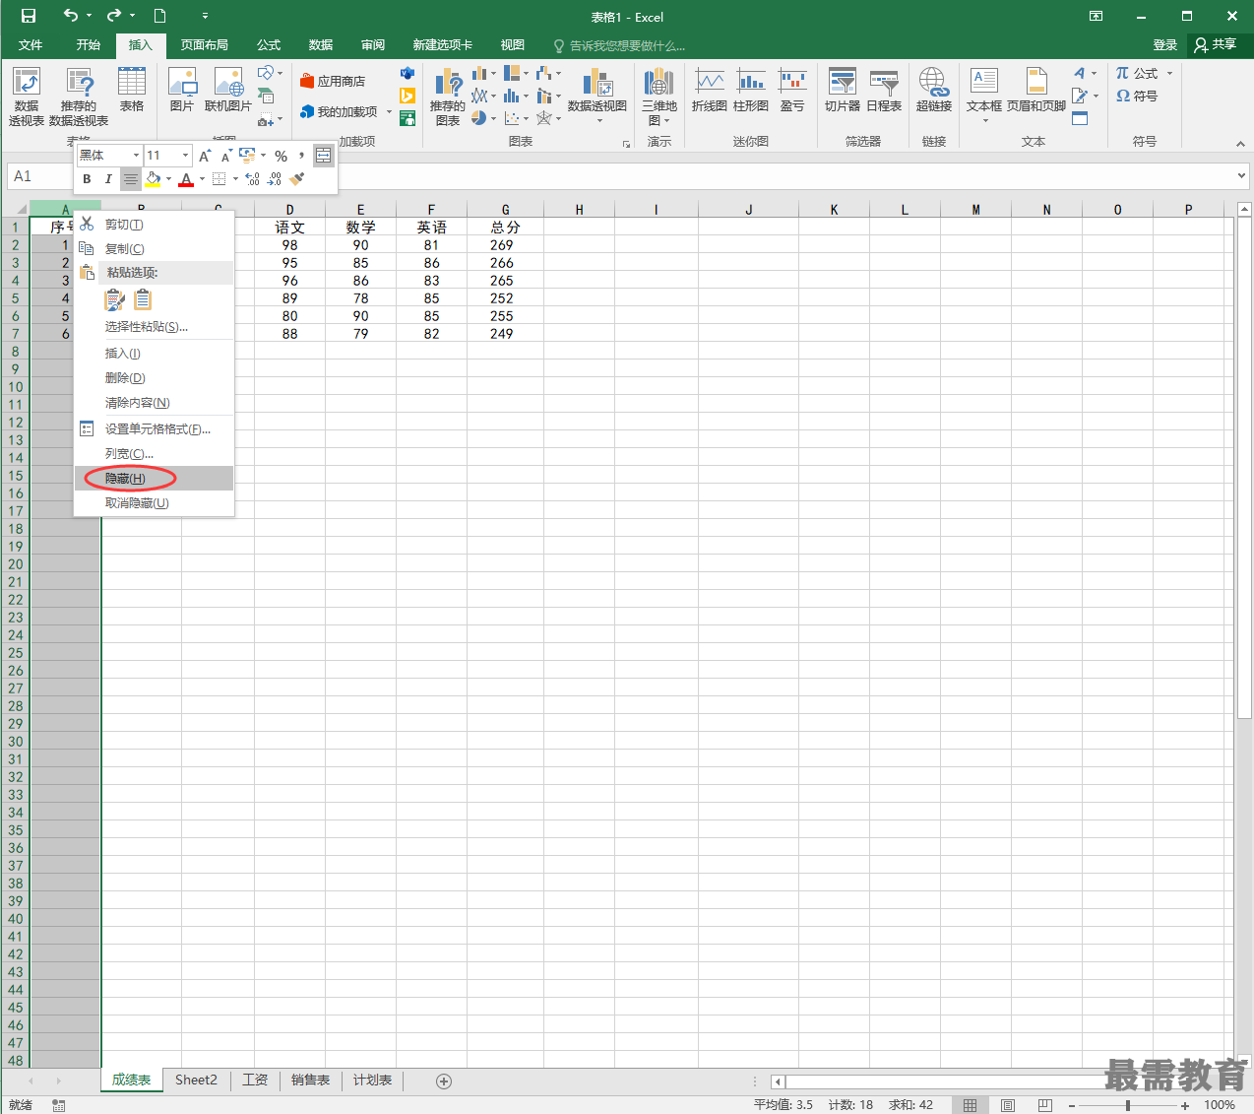Click the 切片器 (Slicer) icon
Viewport: 1254px width, 1114px height.
[x=843, y=90]
